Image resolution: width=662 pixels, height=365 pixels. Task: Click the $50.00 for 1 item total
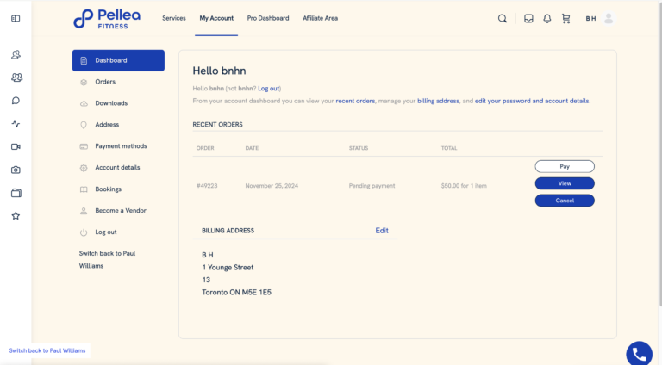464,186
